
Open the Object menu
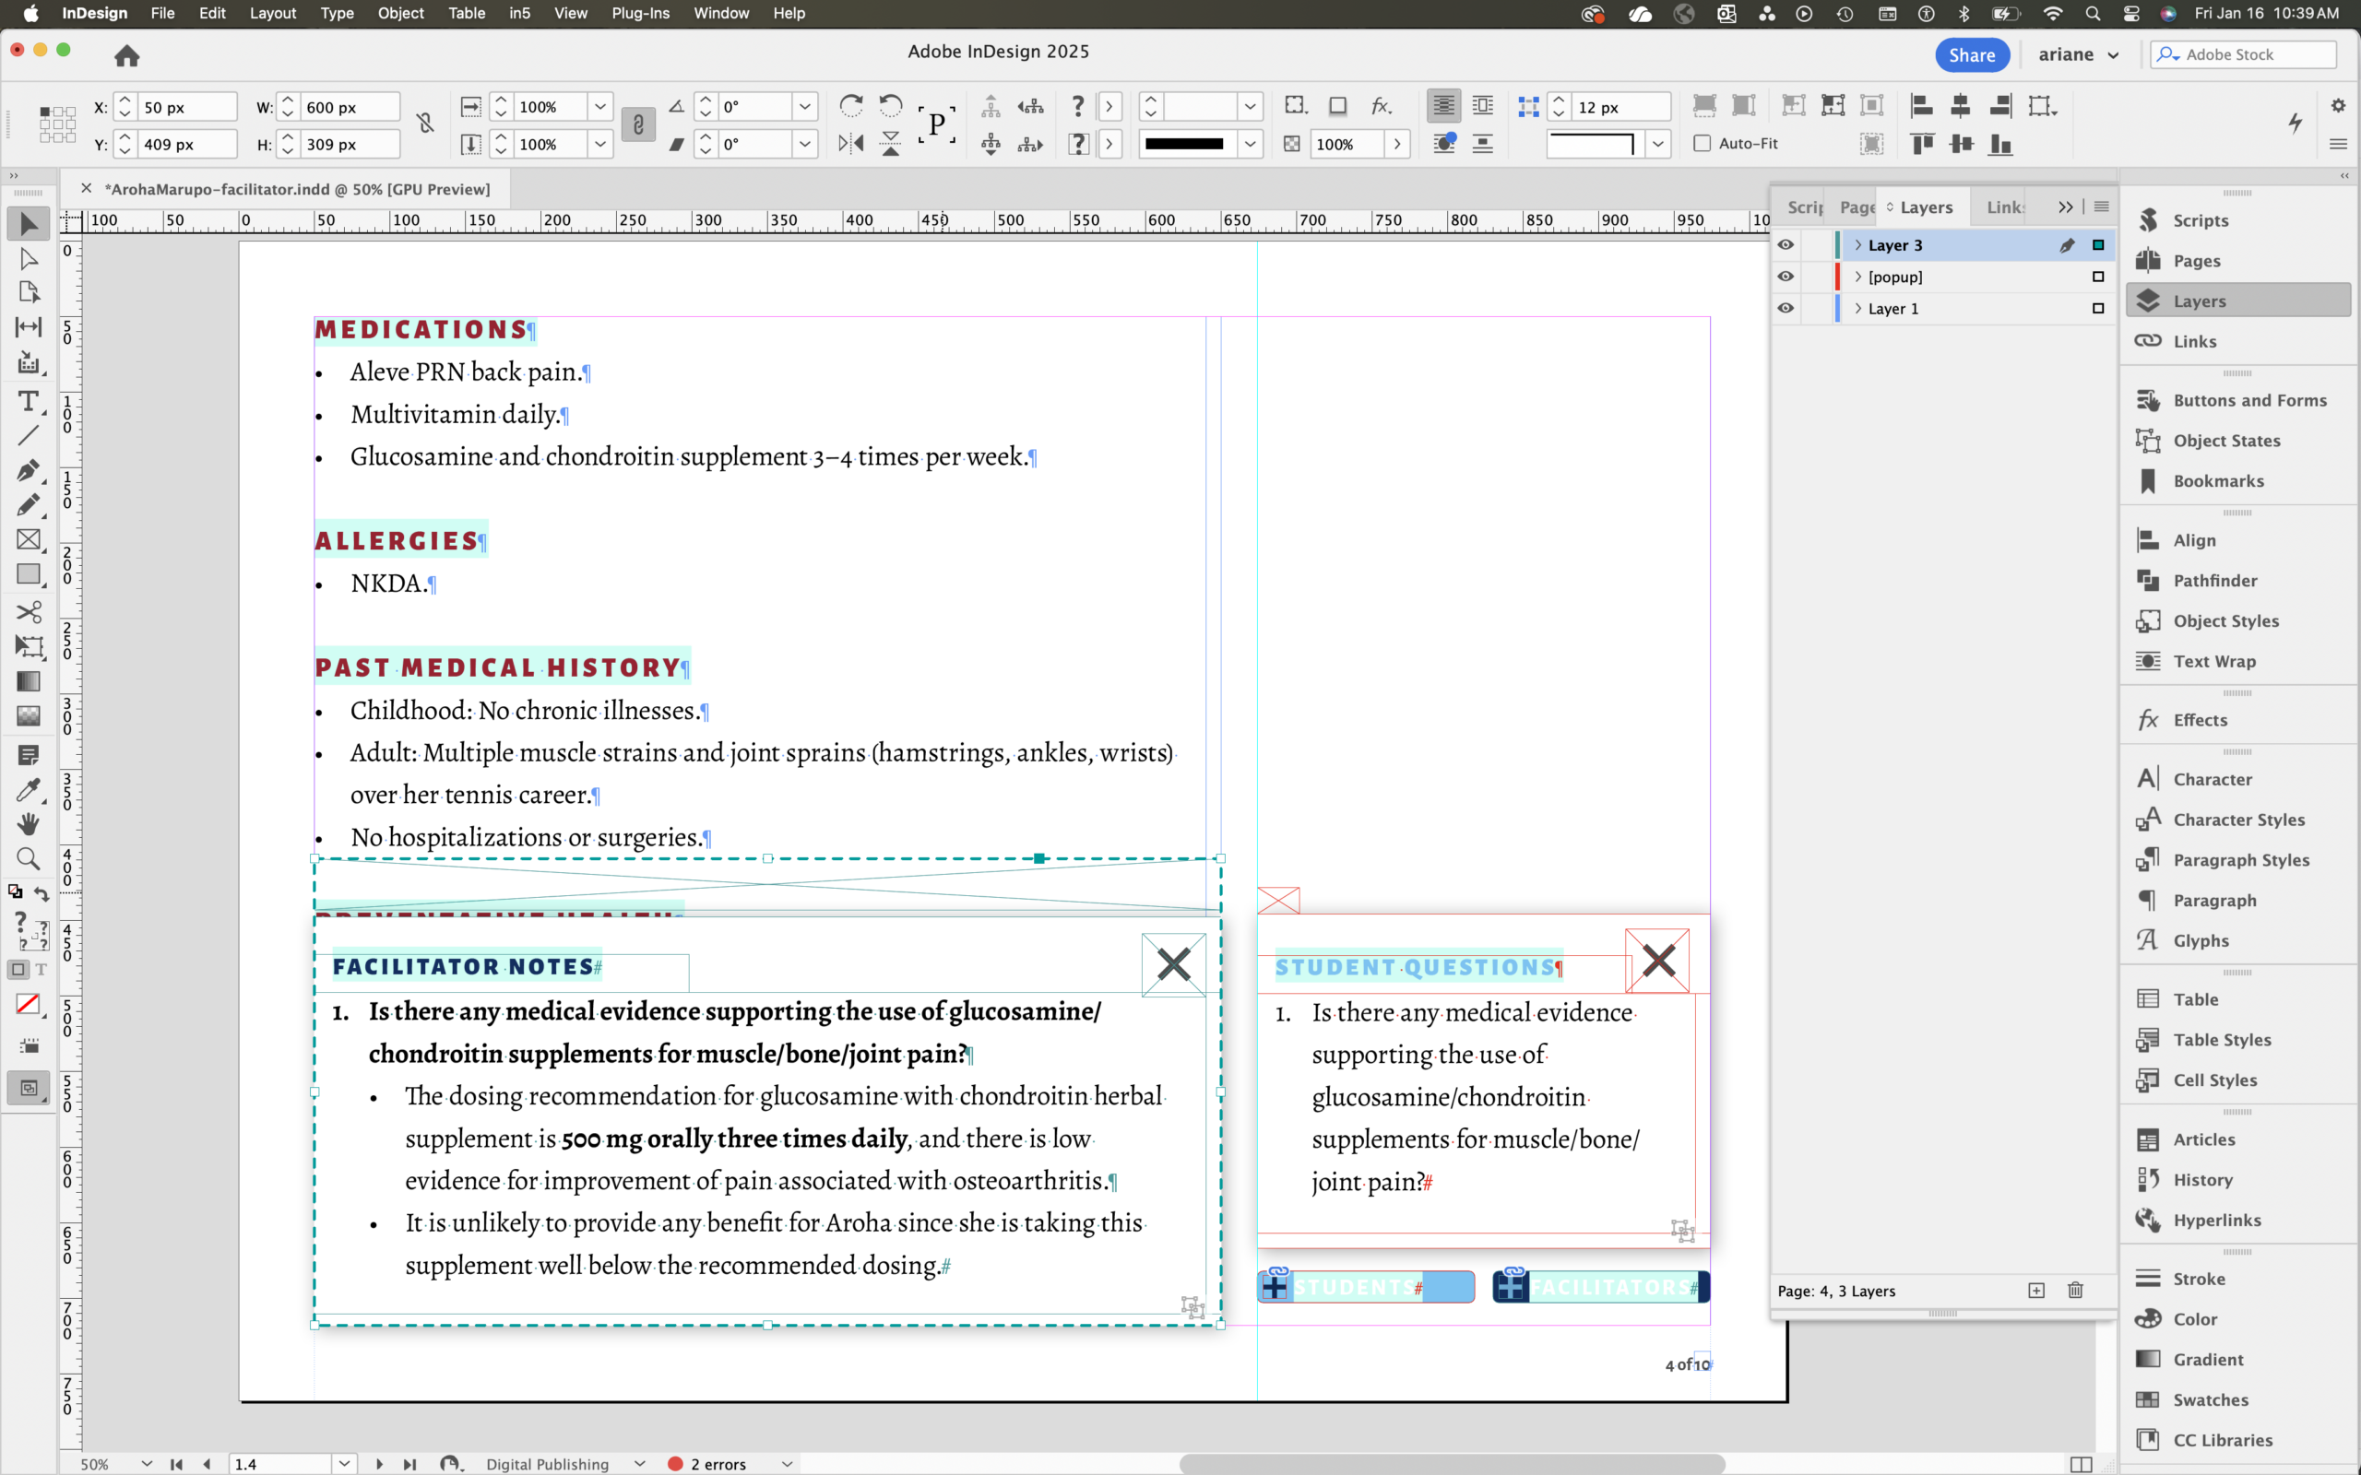click(x=400, y=14)
